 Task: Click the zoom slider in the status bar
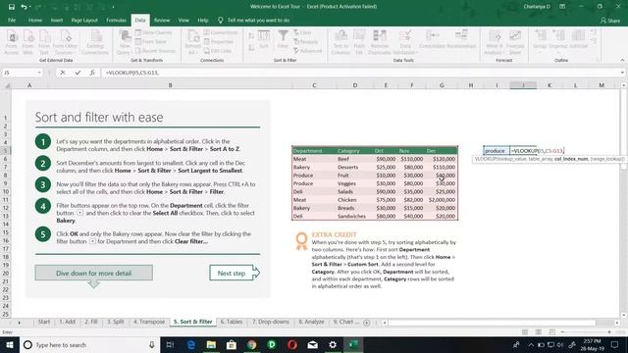pos(587,332)
